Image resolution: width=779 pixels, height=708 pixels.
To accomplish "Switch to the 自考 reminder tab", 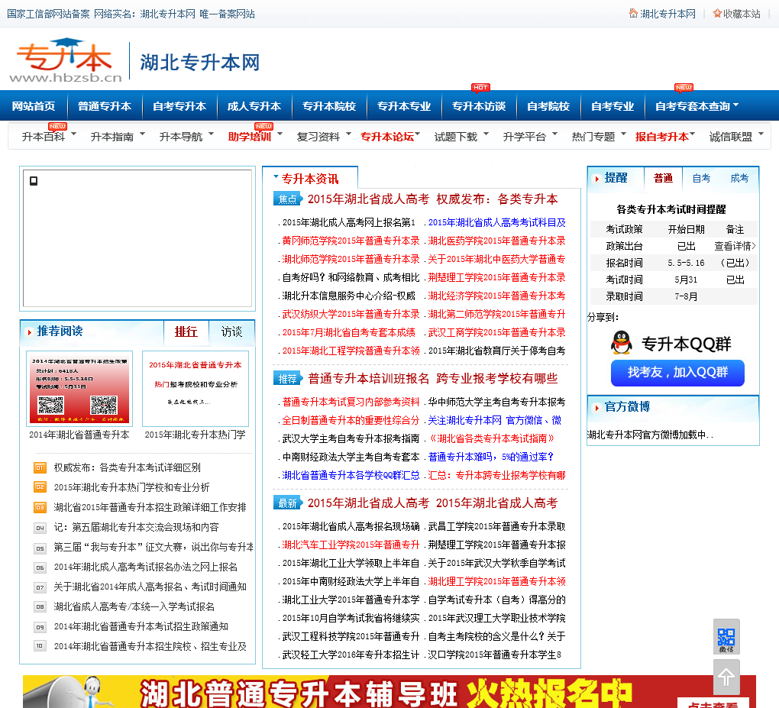I will point(701,178).
